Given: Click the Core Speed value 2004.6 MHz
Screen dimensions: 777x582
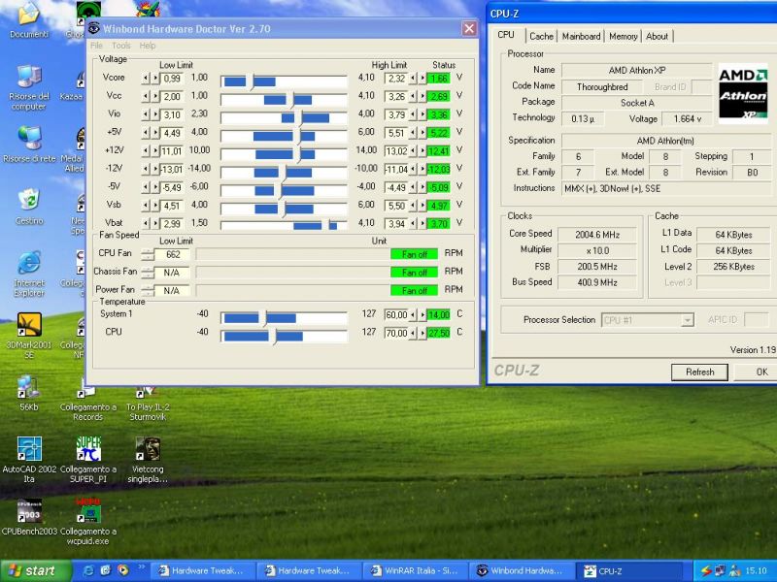Looking at the screenshot, I should click(x=597, y=235).
